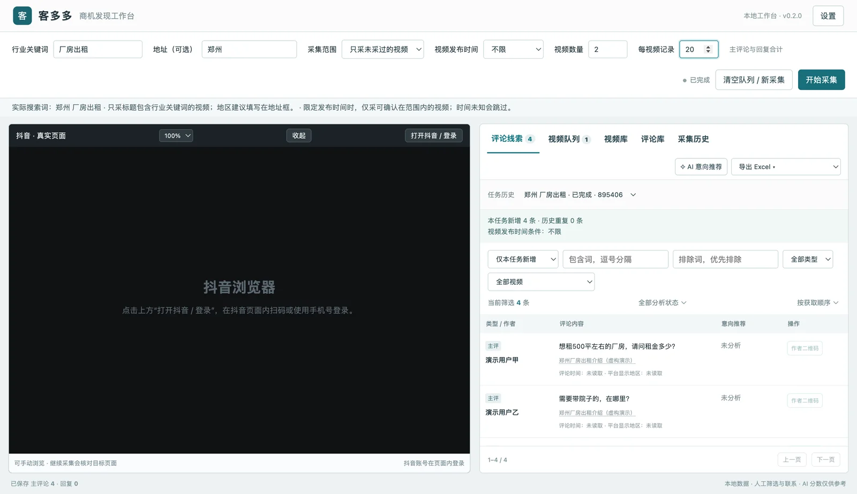Click author name 演示用户甲
The image size is (857, 494).
pos(502,360)
